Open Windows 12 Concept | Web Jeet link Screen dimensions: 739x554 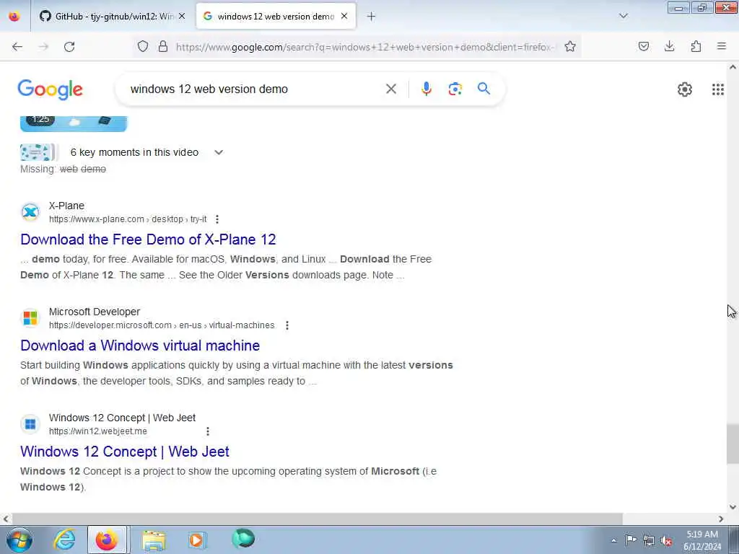[124, 452]
